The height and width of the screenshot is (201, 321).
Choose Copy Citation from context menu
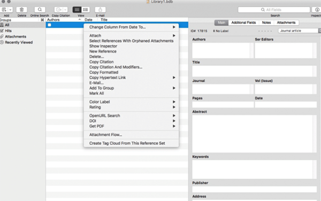(x=131, y=62)
